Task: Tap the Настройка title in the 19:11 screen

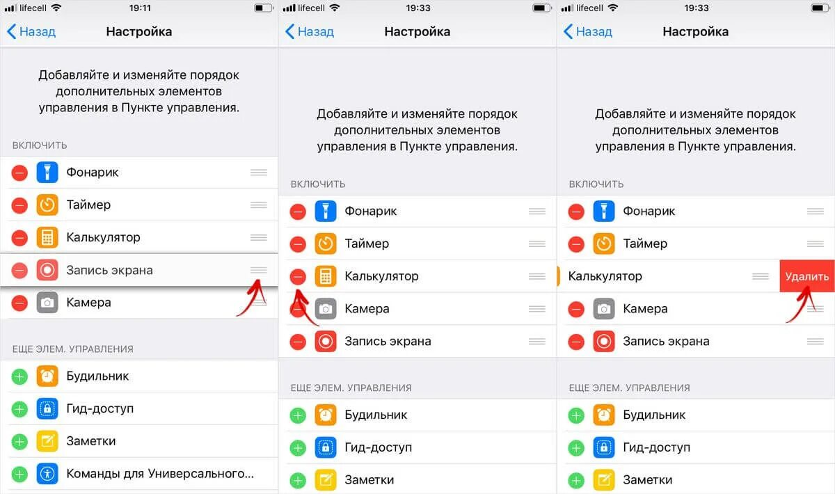Action: point(139,31)
